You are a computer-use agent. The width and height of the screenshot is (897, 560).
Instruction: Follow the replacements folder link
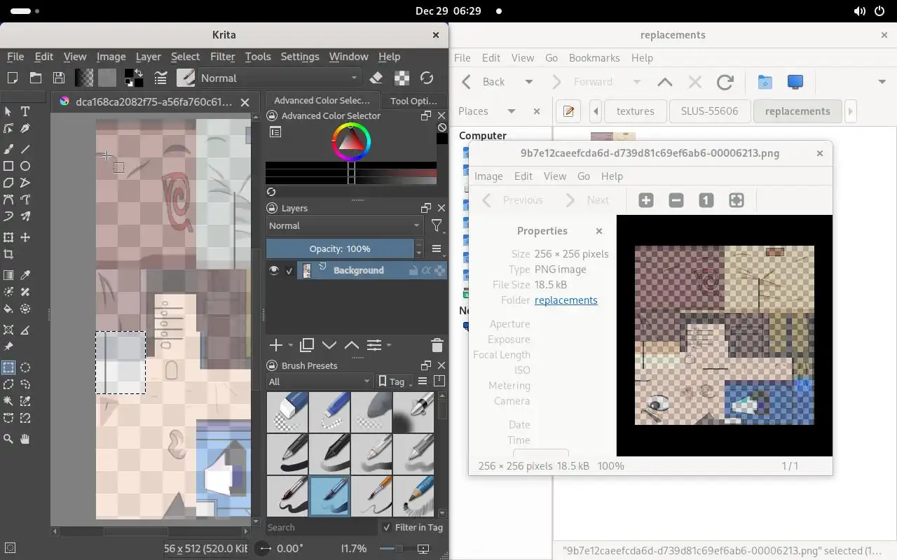(x=566, y=300)
